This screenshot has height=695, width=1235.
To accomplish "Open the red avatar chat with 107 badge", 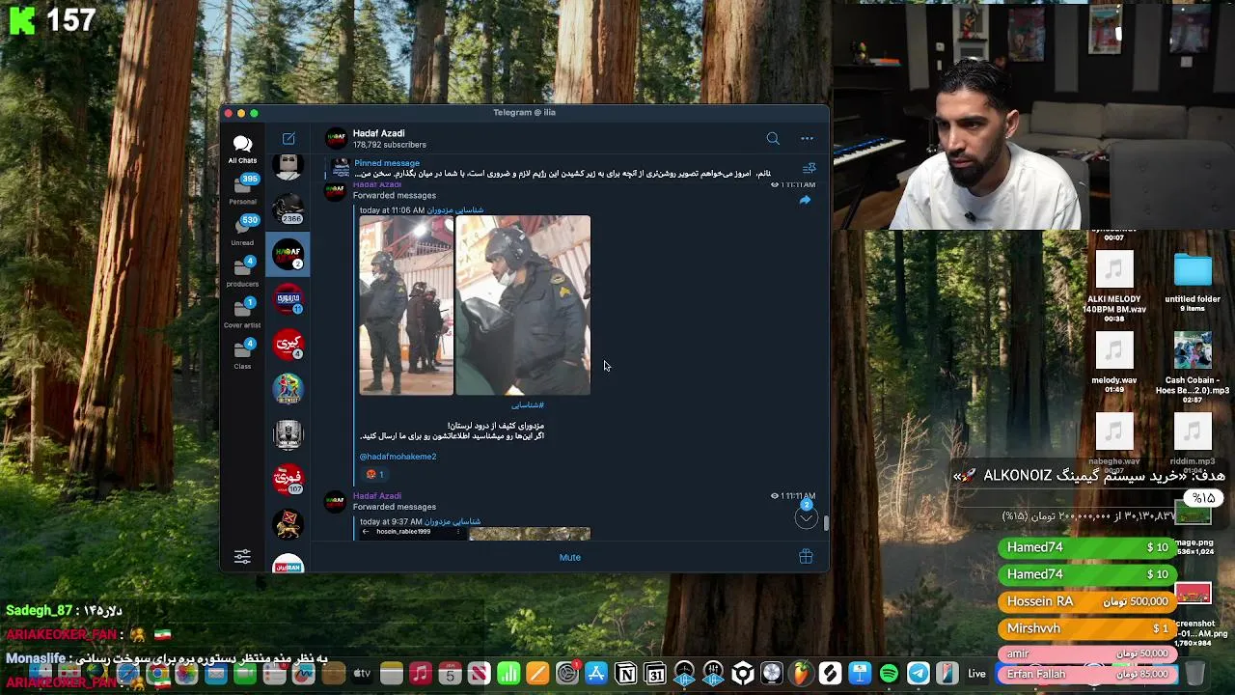I will (x=288, y=479).
